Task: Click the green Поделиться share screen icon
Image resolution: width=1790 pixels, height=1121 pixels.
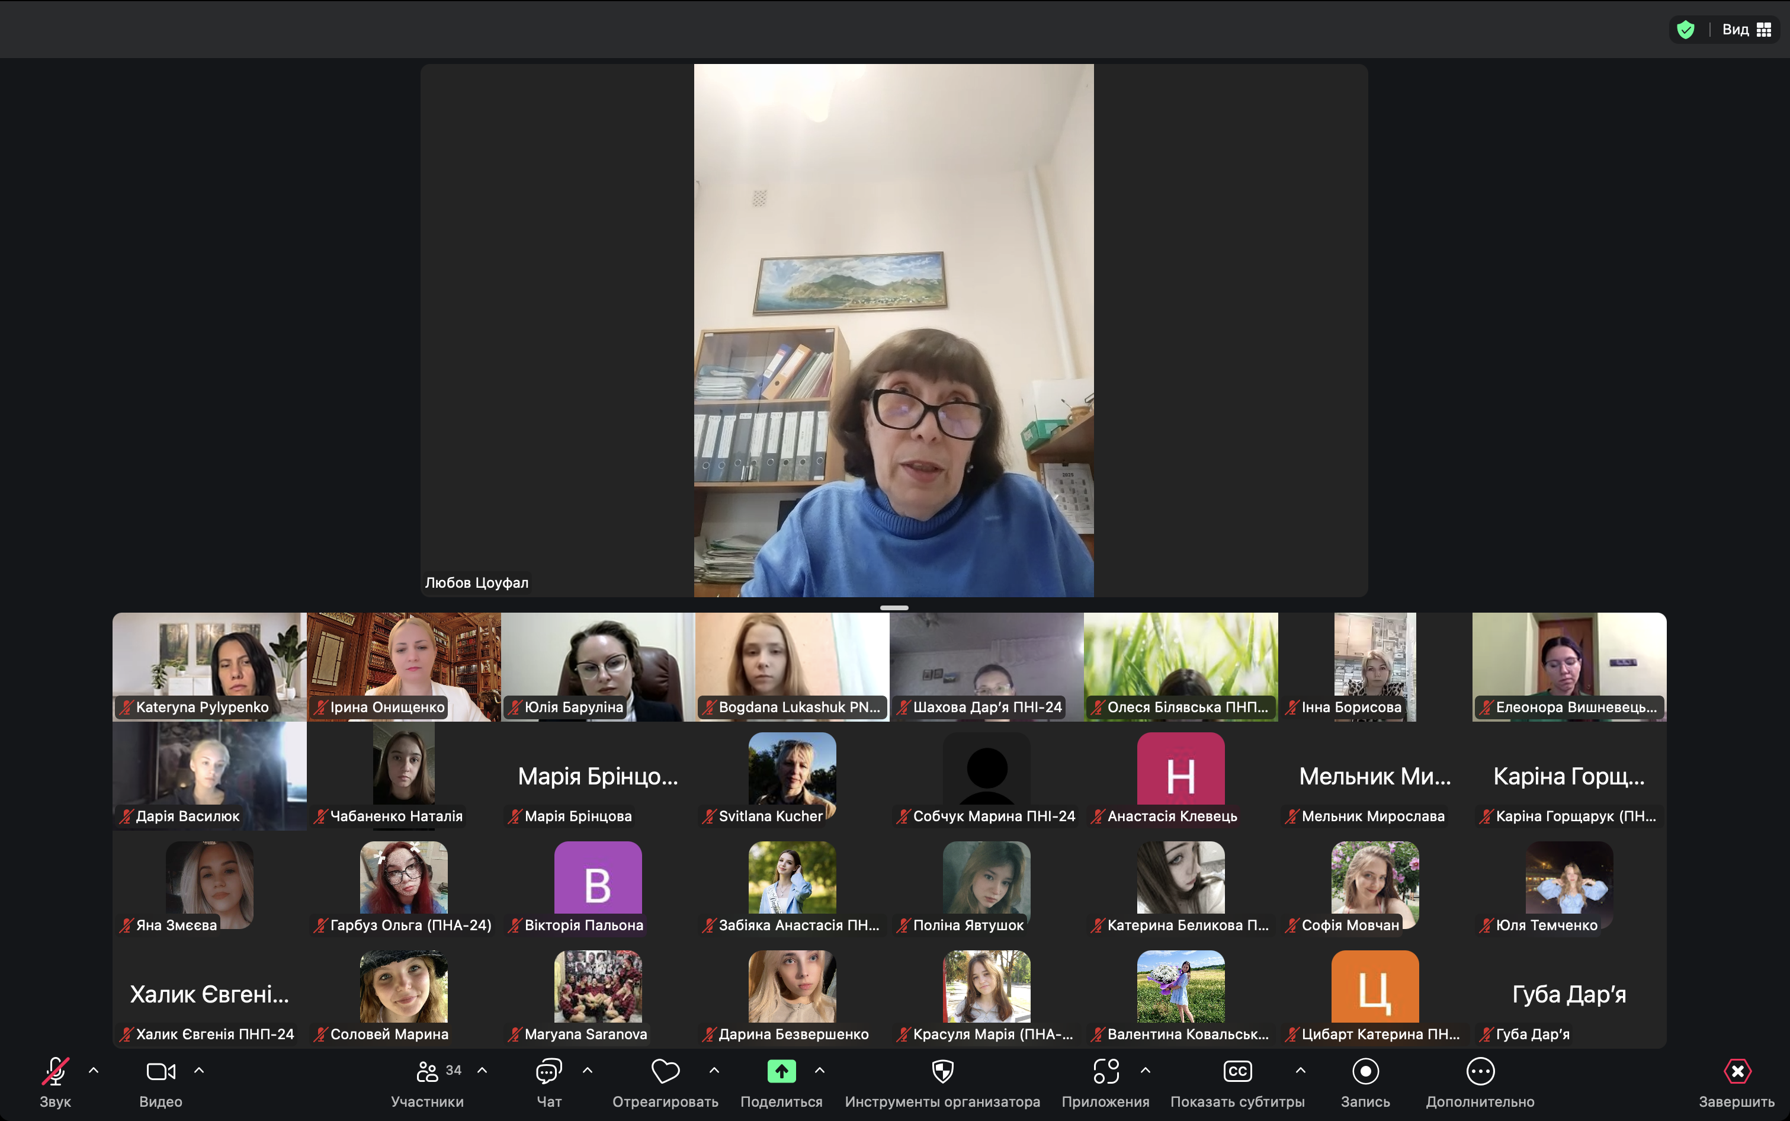Action: coord(781,1071)
